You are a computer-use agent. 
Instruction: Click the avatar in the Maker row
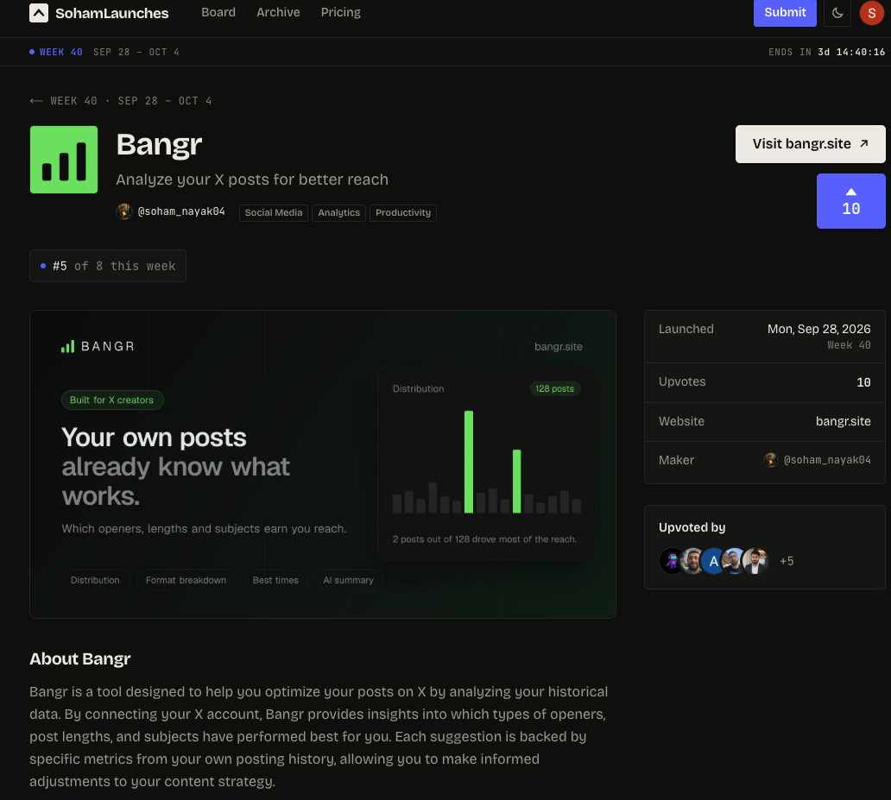click(x=770, y=460)
